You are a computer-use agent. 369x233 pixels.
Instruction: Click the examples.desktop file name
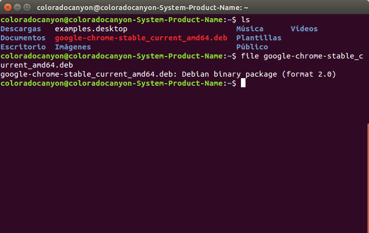(x=91, y=29)
